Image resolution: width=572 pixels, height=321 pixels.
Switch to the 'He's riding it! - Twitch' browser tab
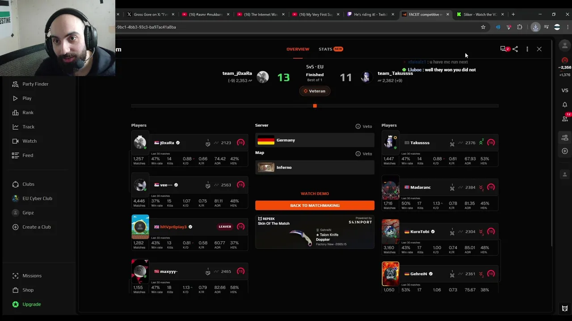(x=370, y=14)
